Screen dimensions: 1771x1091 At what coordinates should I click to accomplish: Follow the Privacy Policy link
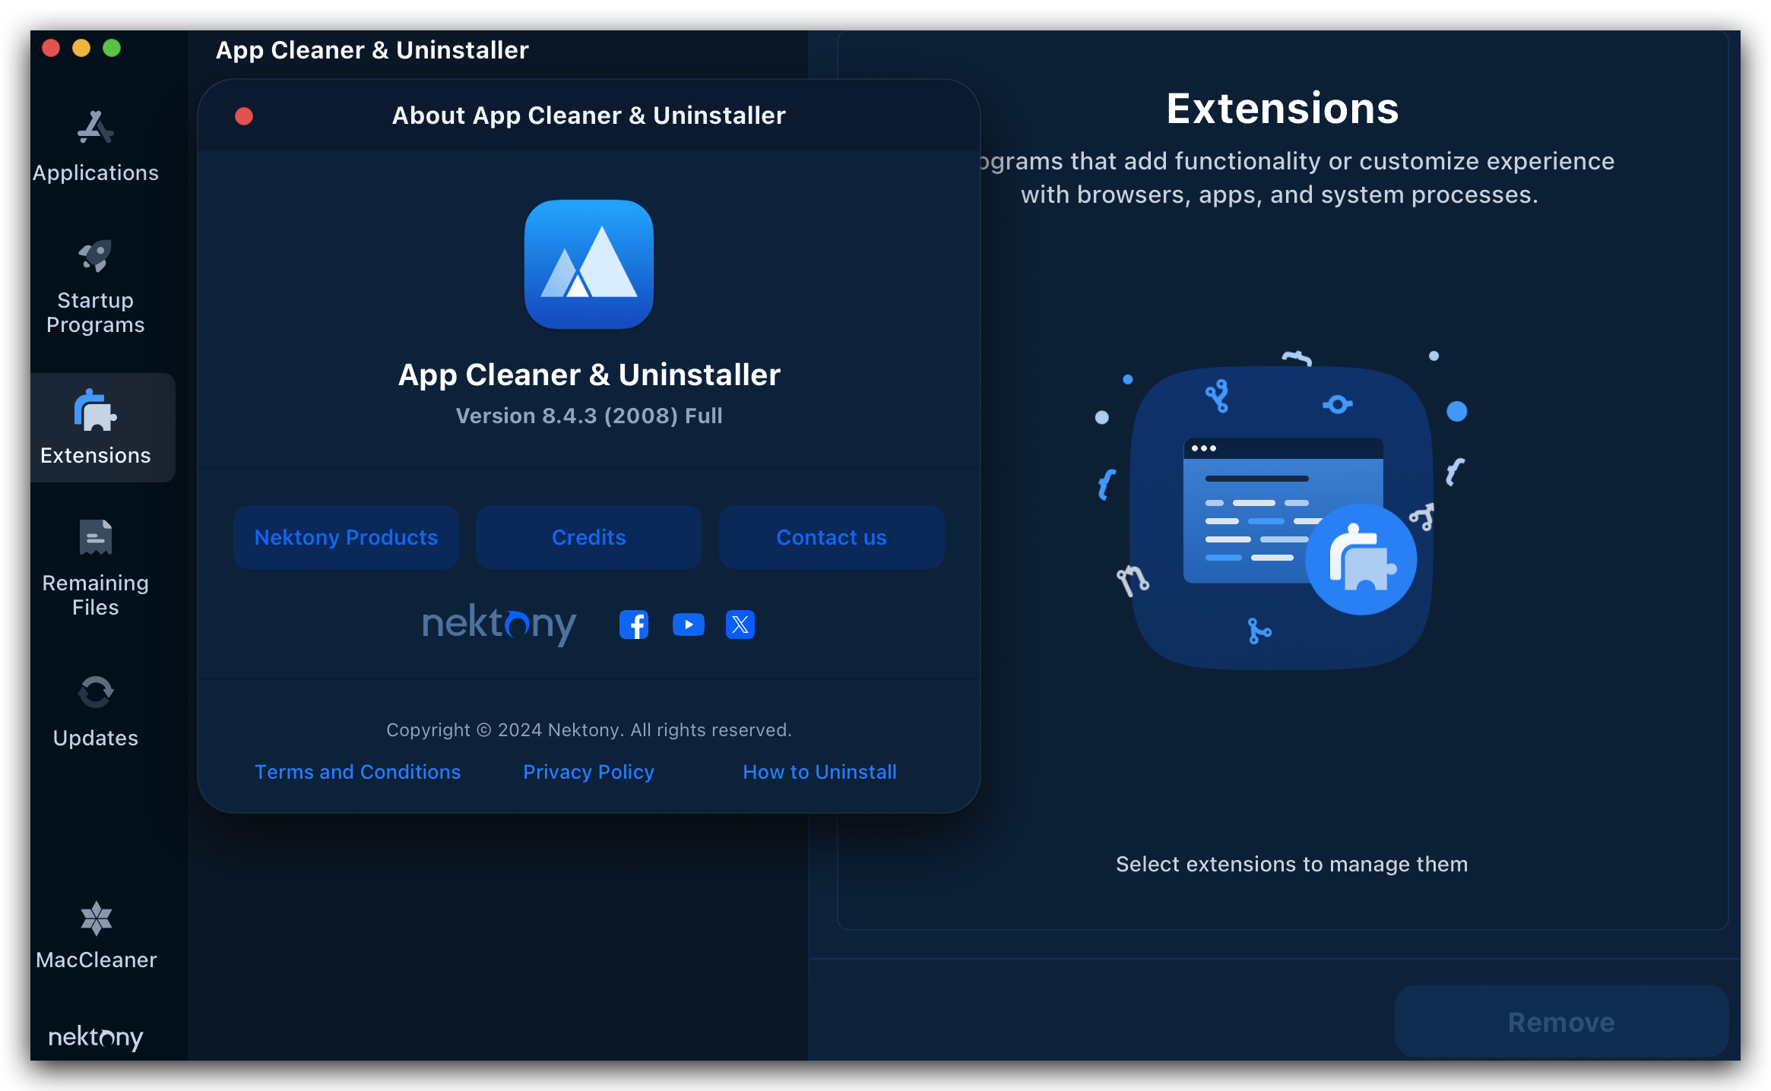click(x=588, y=772)
